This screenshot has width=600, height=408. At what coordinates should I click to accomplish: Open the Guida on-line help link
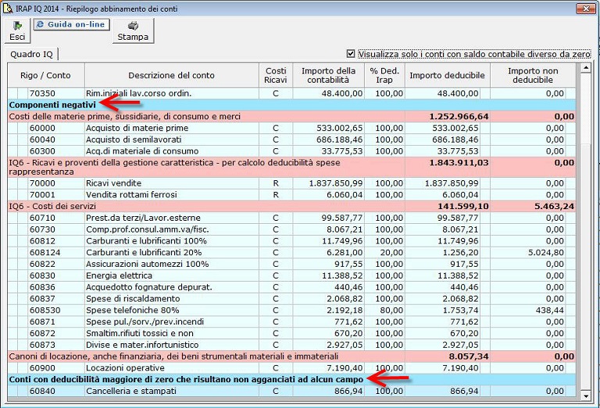point(72,24)
